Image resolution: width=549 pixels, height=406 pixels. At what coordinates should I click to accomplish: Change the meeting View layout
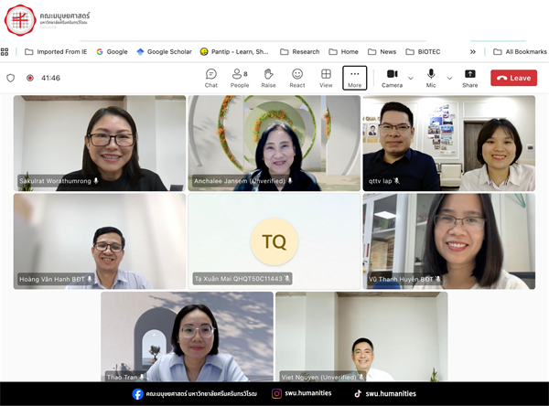coord(326,78)
